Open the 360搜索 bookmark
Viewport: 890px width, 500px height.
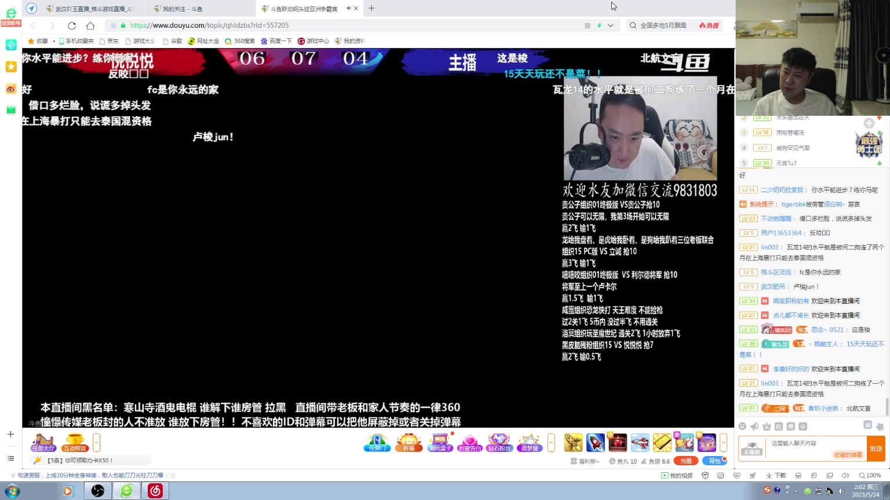(240, 41)
